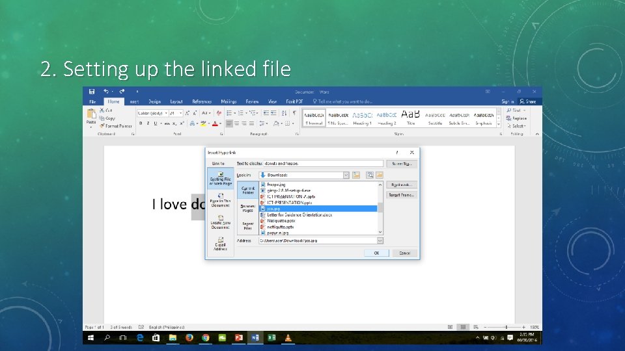
Task: Click the Redo arrow icon
Action: coord(122,92)
